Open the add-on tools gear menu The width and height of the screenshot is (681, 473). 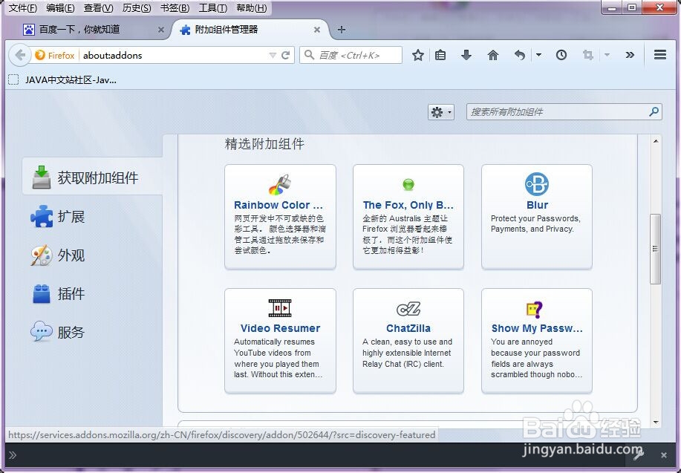coord(441,112)
